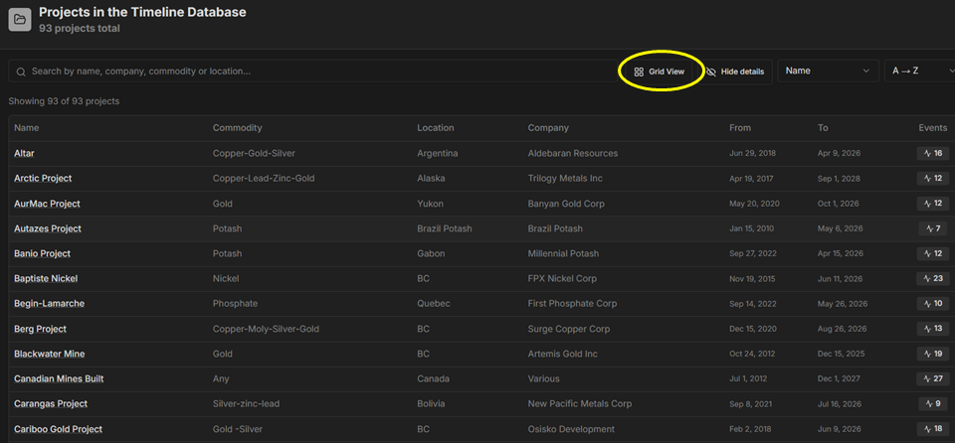Screen dimensions: 955x443
Task: Open the Canadian Mines Built link
Action: point(59,379)
